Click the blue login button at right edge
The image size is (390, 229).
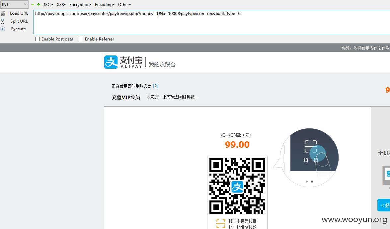click(x=384, y=205)
